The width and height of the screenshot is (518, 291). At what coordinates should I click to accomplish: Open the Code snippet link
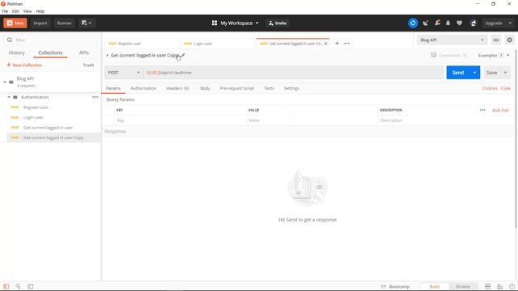point(505,88)
